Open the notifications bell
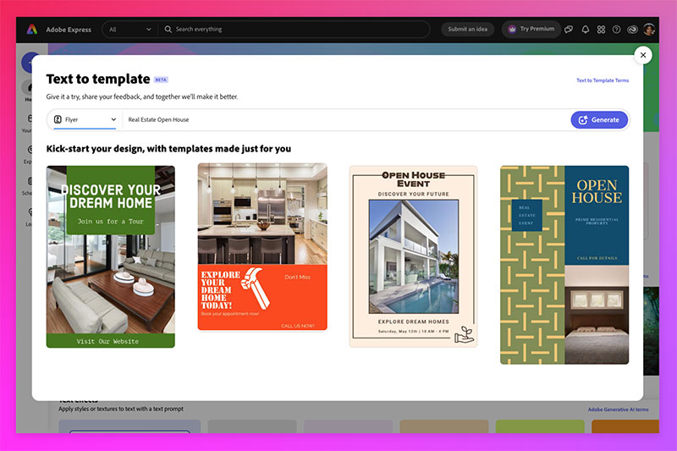 tap(585, 29)
